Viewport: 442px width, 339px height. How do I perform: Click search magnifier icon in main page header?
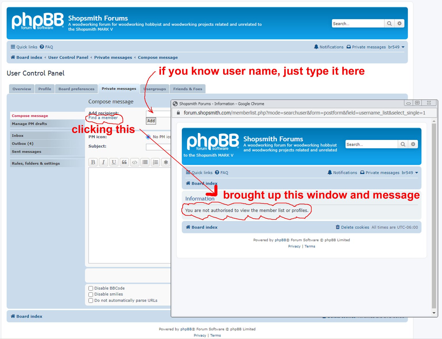(389, 24)
